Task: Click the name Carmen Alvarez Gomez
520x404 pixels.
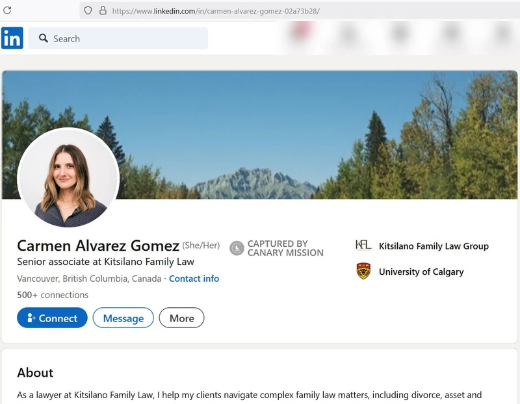Action: pos(98,246)
